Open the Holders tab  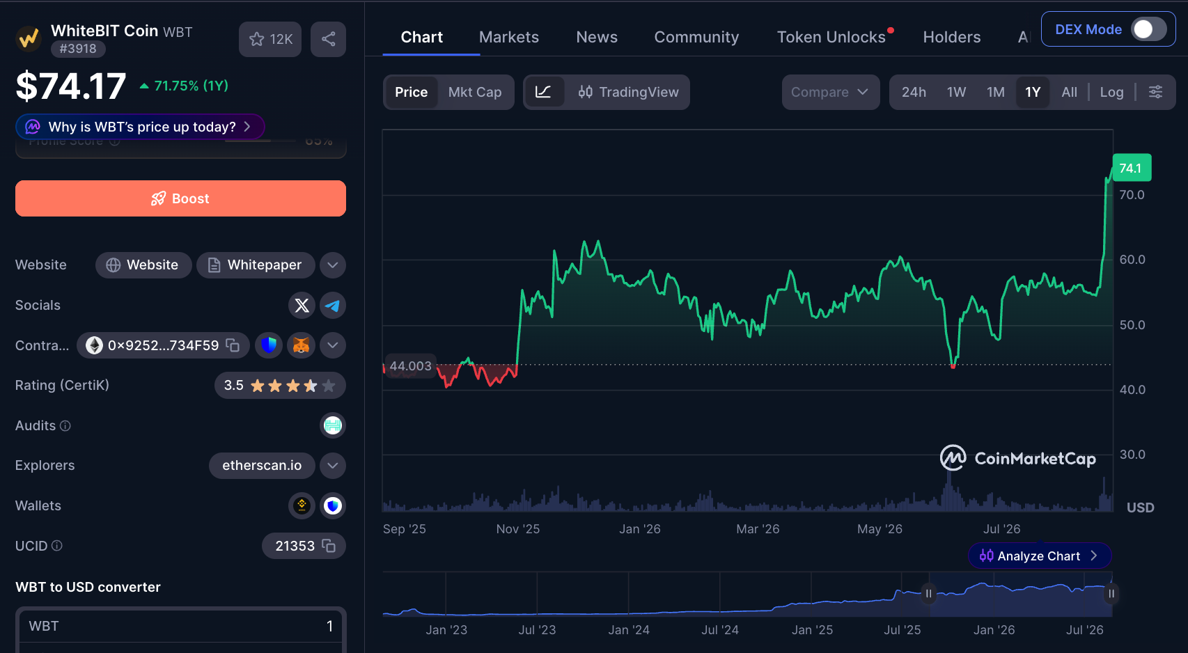[952, 37]
